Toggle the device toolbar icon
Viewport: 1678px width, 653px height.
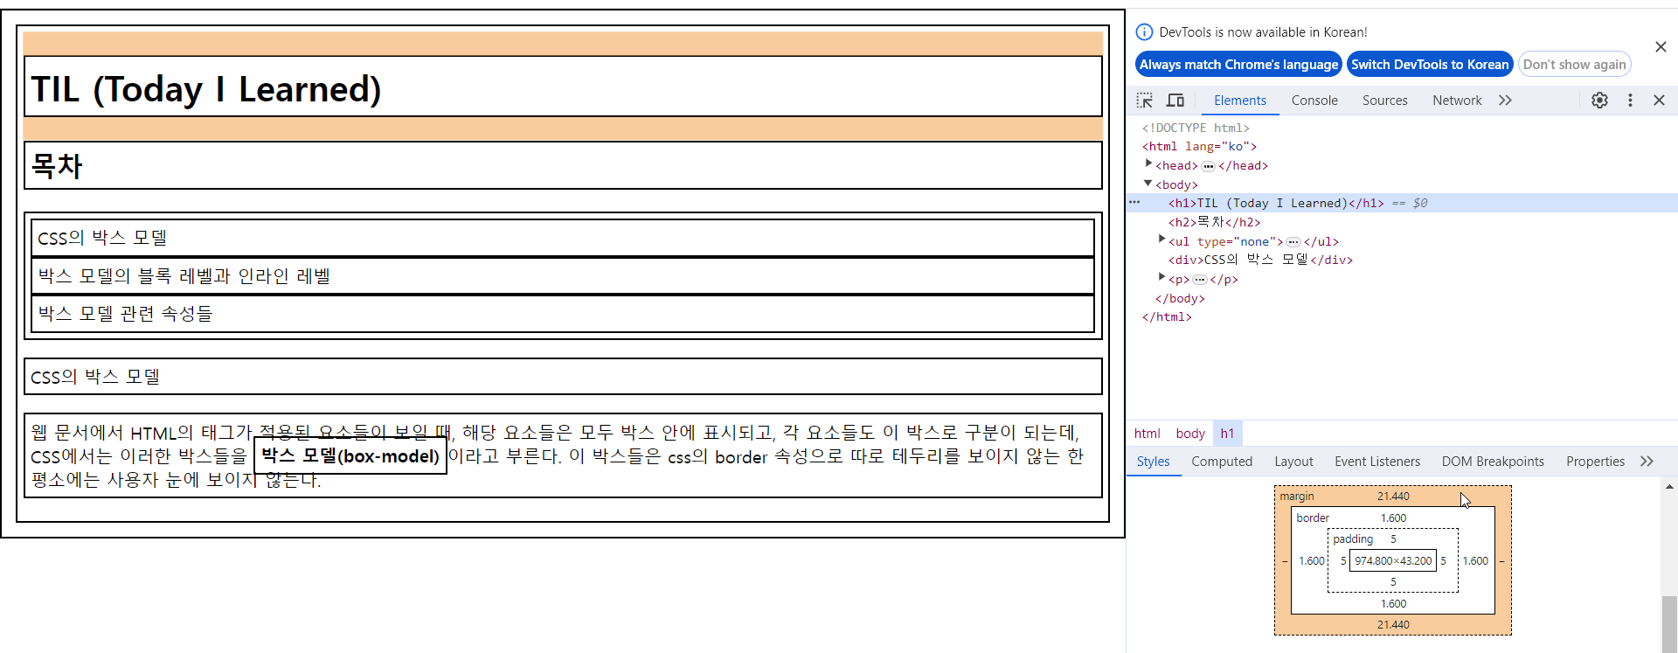[1175, 101]
